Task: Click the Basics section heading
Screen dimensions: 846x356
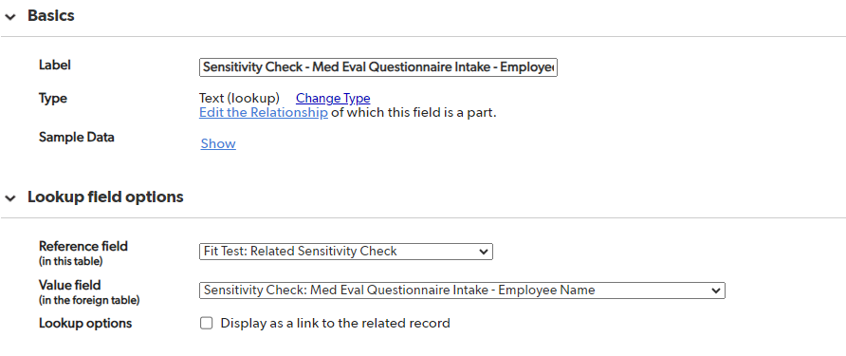Action: point(50,16)
